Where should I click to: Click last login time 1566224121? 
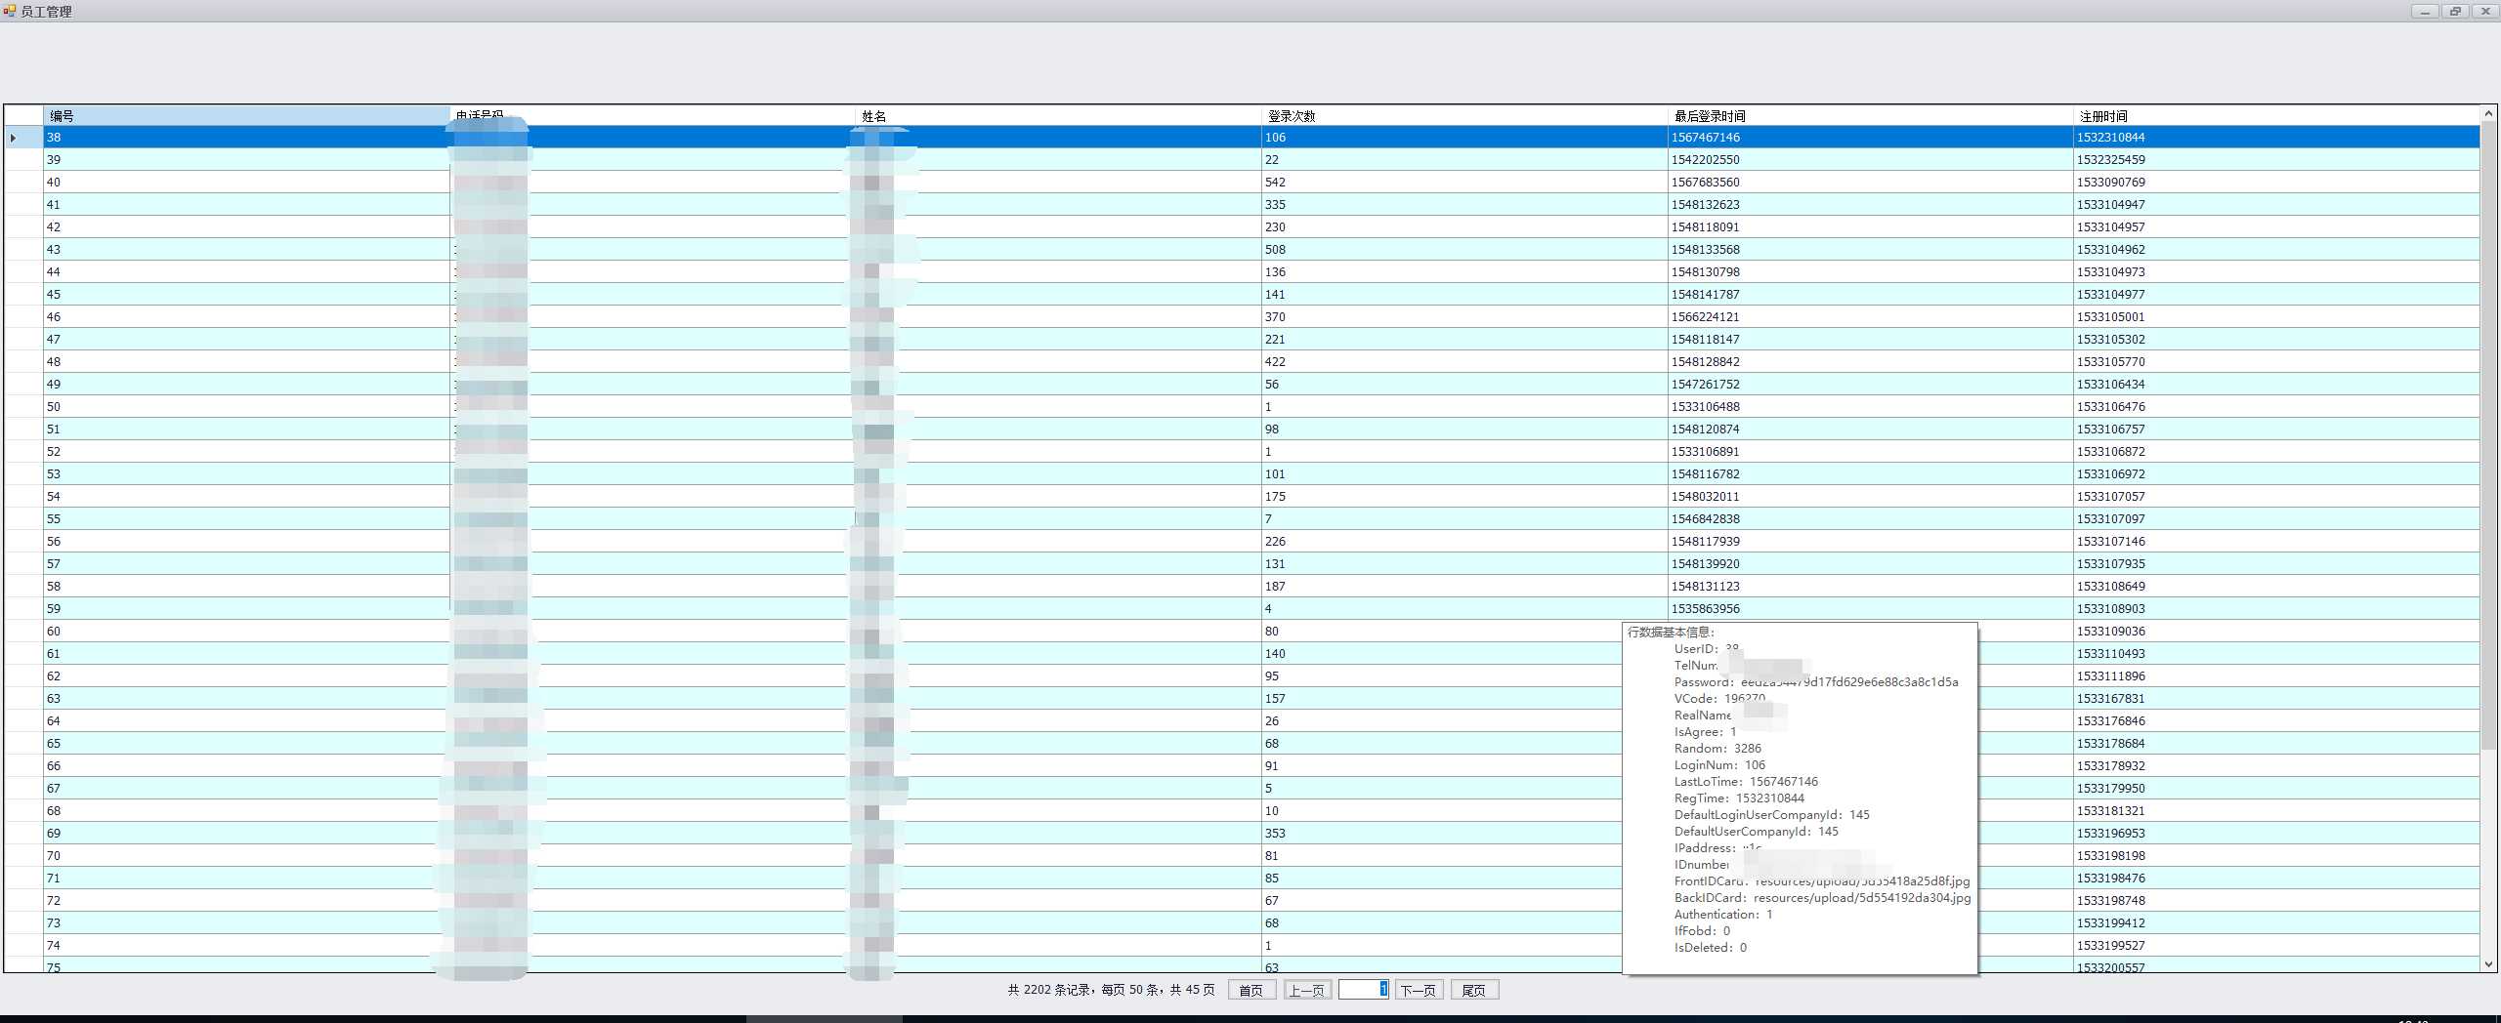(1870, 316)
